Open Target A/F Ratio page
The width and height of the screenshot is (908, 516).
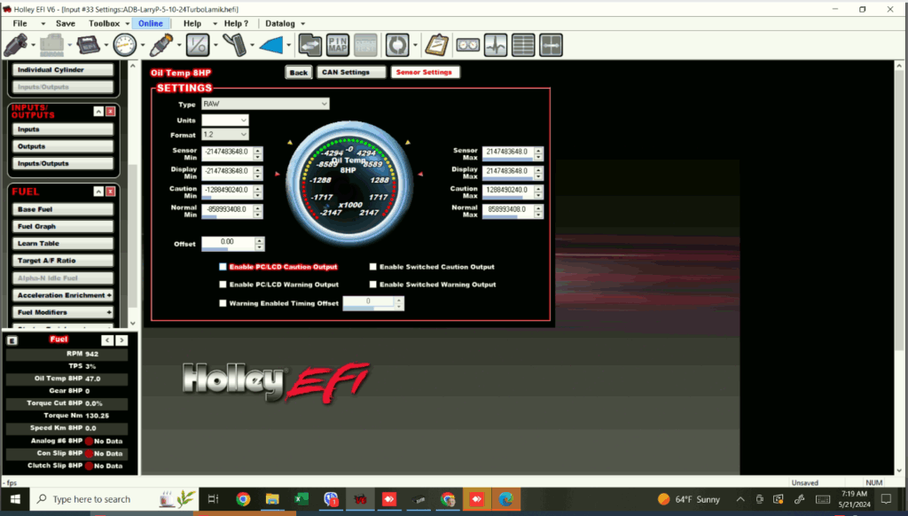tap(63, 261)
